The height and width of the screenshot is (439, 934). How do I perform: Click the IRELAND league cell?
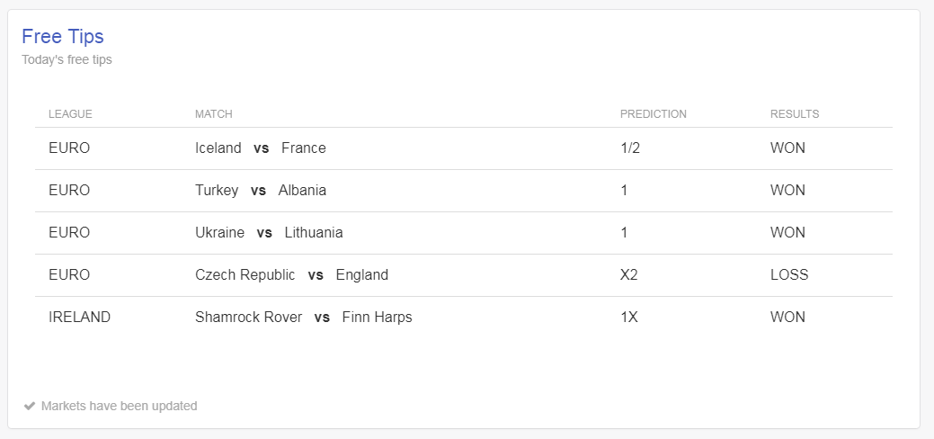coord(79,318)
